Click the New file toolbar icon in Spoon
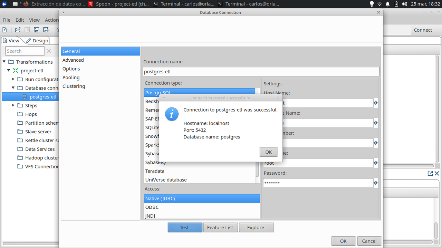The image size is (442, 248). click(x=5, y=30)
